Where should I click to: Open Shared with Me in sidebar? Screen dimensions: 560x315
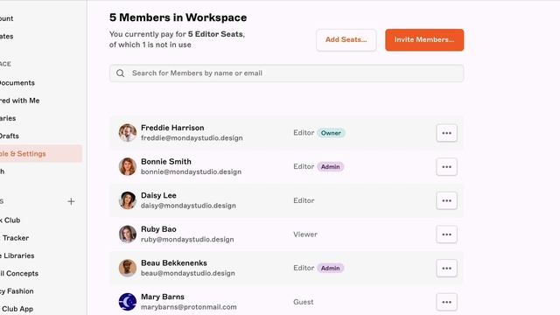coord(19,101)
